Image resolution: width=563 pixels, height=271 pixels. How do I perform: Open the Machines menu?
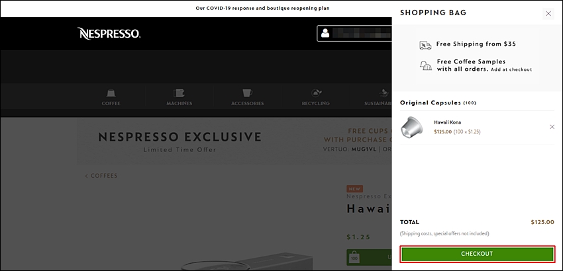click(179, 97)
